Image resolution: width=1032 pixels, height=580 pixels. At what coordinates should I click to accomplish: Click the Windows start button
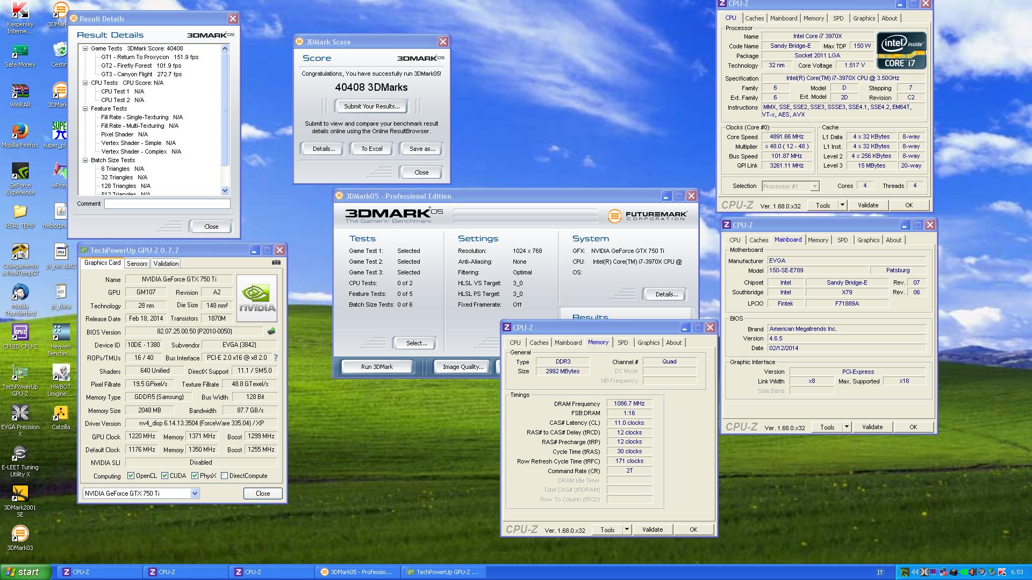click(26, 572)
